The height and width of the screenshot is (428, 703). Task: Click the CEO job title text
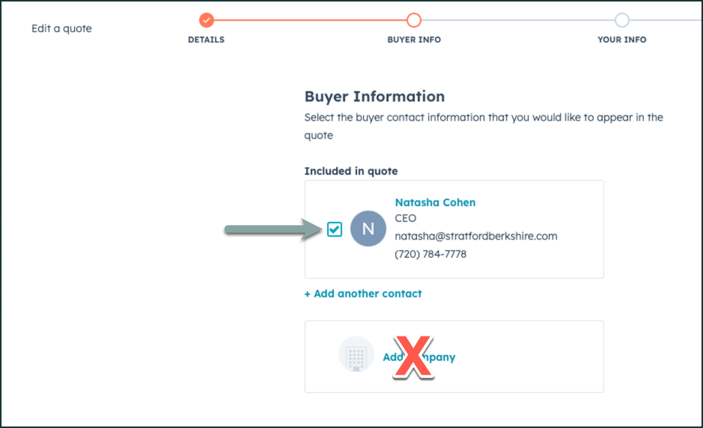tap(406, 219)
